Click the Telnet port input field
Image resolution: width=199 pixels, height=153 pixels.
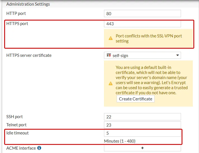coord(143,125)
